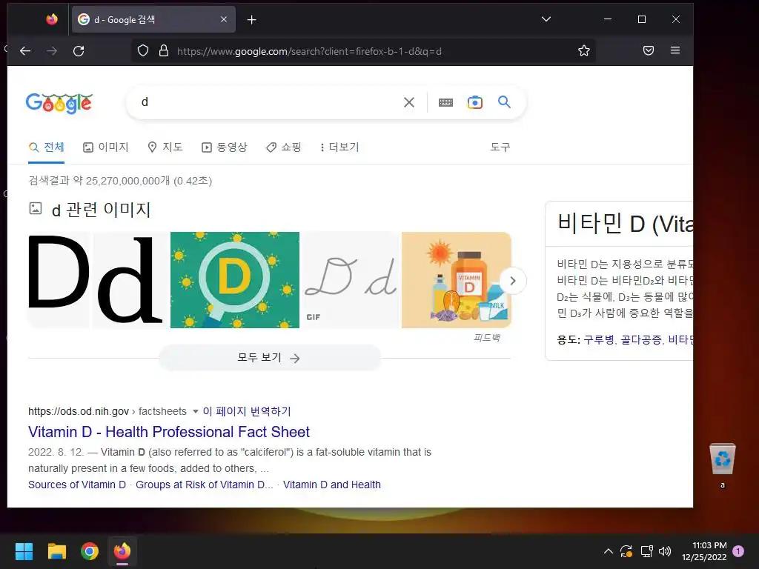Launch Google Chrome from taskbar

coord(90,551)
